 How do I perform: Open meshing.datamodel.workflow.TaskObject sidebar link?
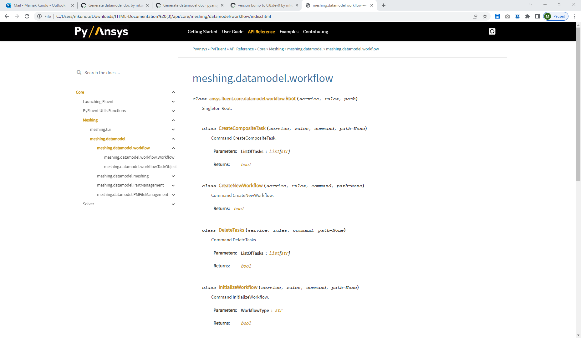coord(140,167)
